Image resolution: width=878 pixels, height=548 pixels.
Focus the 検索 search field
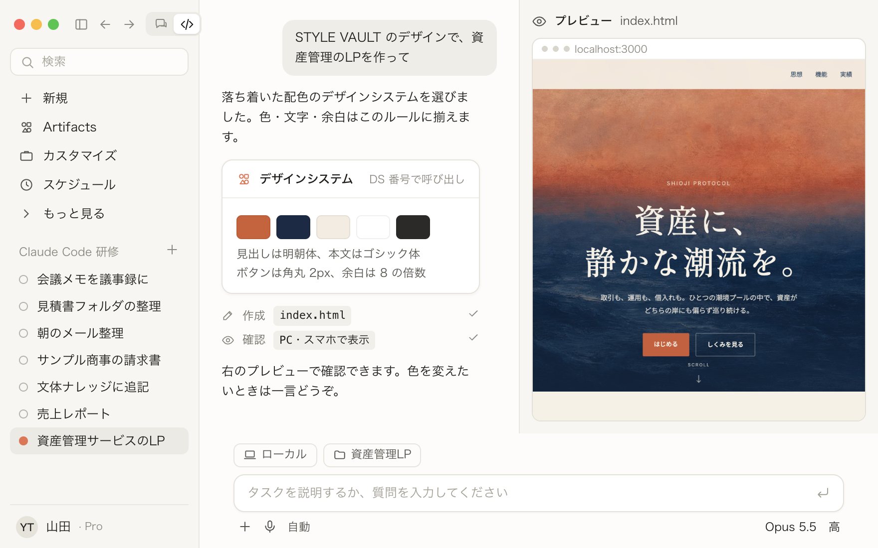click(99, 62)
